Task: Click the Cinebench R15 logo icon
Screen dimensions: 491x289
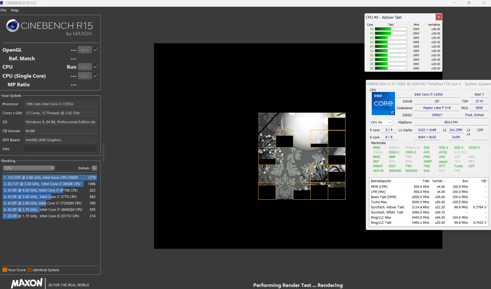Action: (x=13, y=26)
